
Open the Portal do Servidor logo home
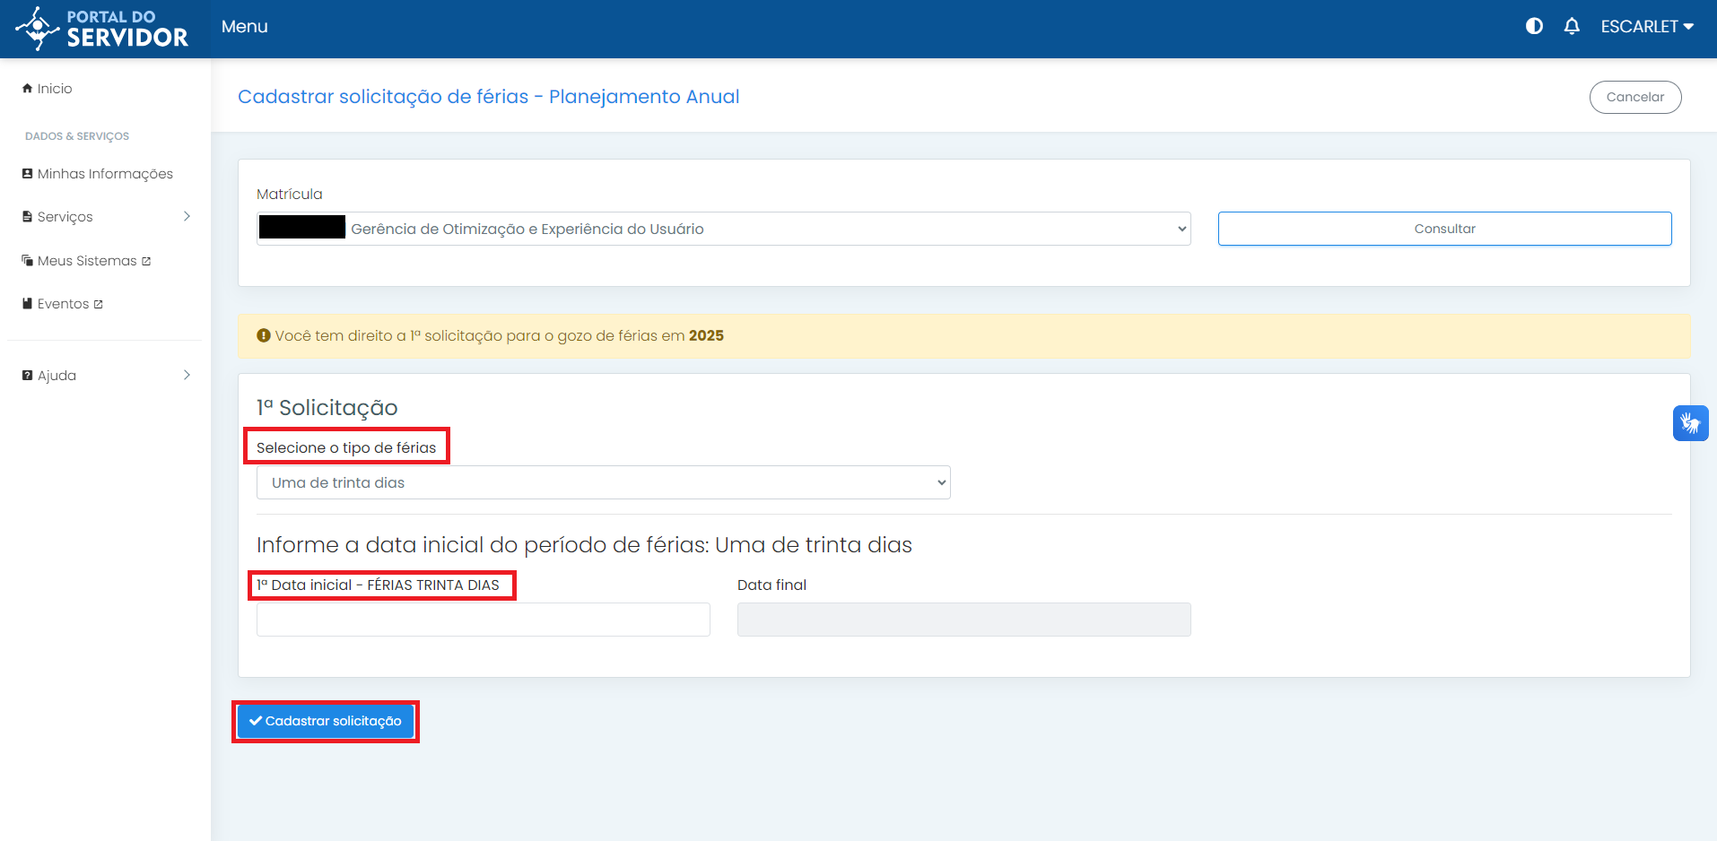(x=101, y=29)
